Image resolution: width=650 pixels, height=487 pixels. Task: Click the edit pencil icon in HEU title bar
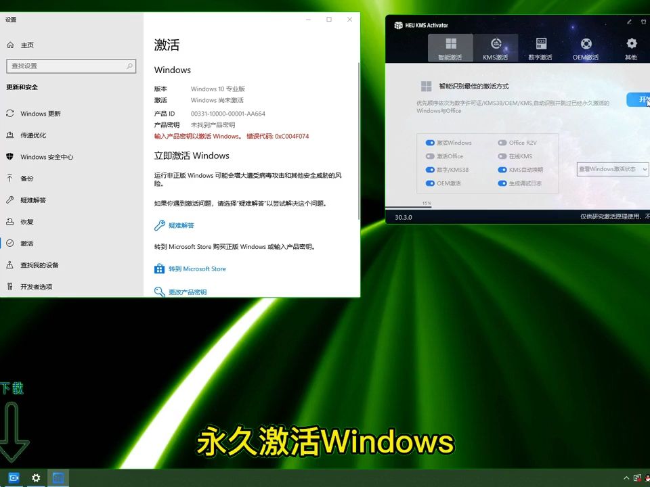[x=629, y=22]
